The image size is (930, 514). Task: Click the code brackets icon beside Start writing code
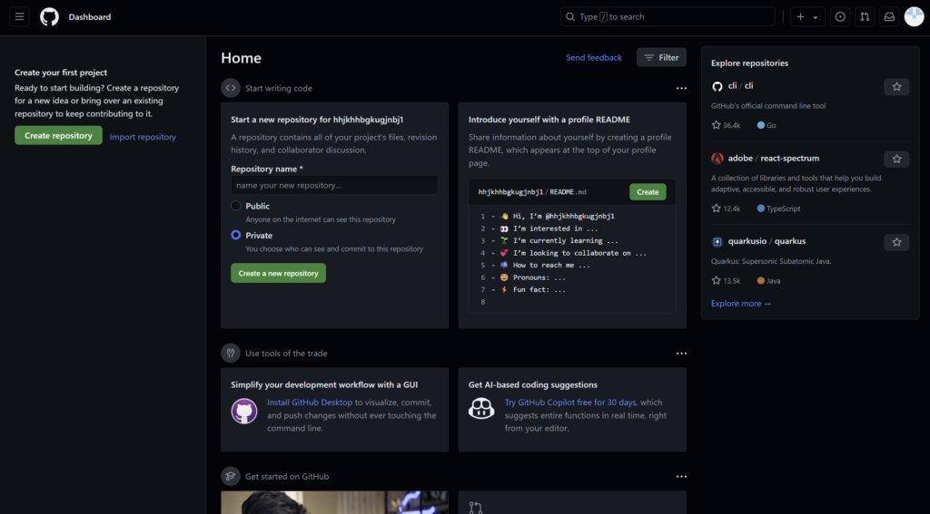pos(231,88)
